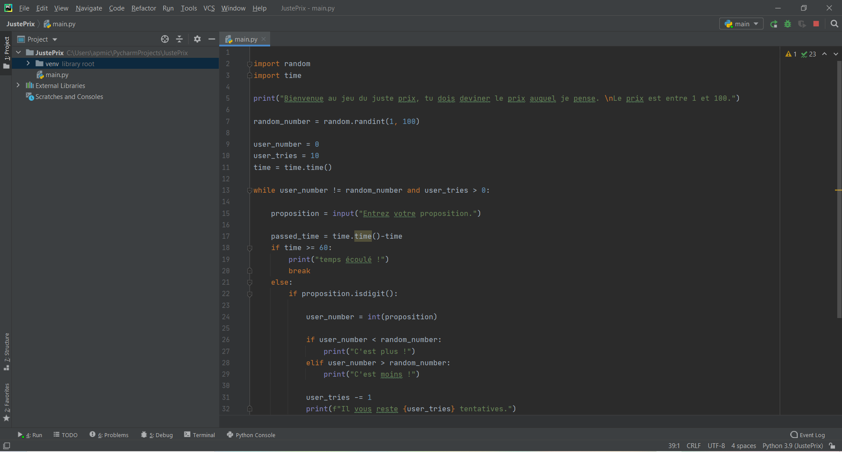Click the Rerun main icon in toolbar
Viewport: 842px width, 452px height.
pos(774,24)
